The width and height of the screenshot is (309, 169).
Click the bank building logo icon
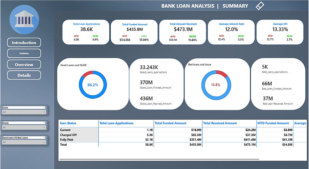click(24, 20)
